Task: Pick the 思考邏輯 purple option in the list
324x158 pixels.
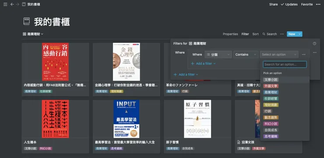Action: [271, 136]
